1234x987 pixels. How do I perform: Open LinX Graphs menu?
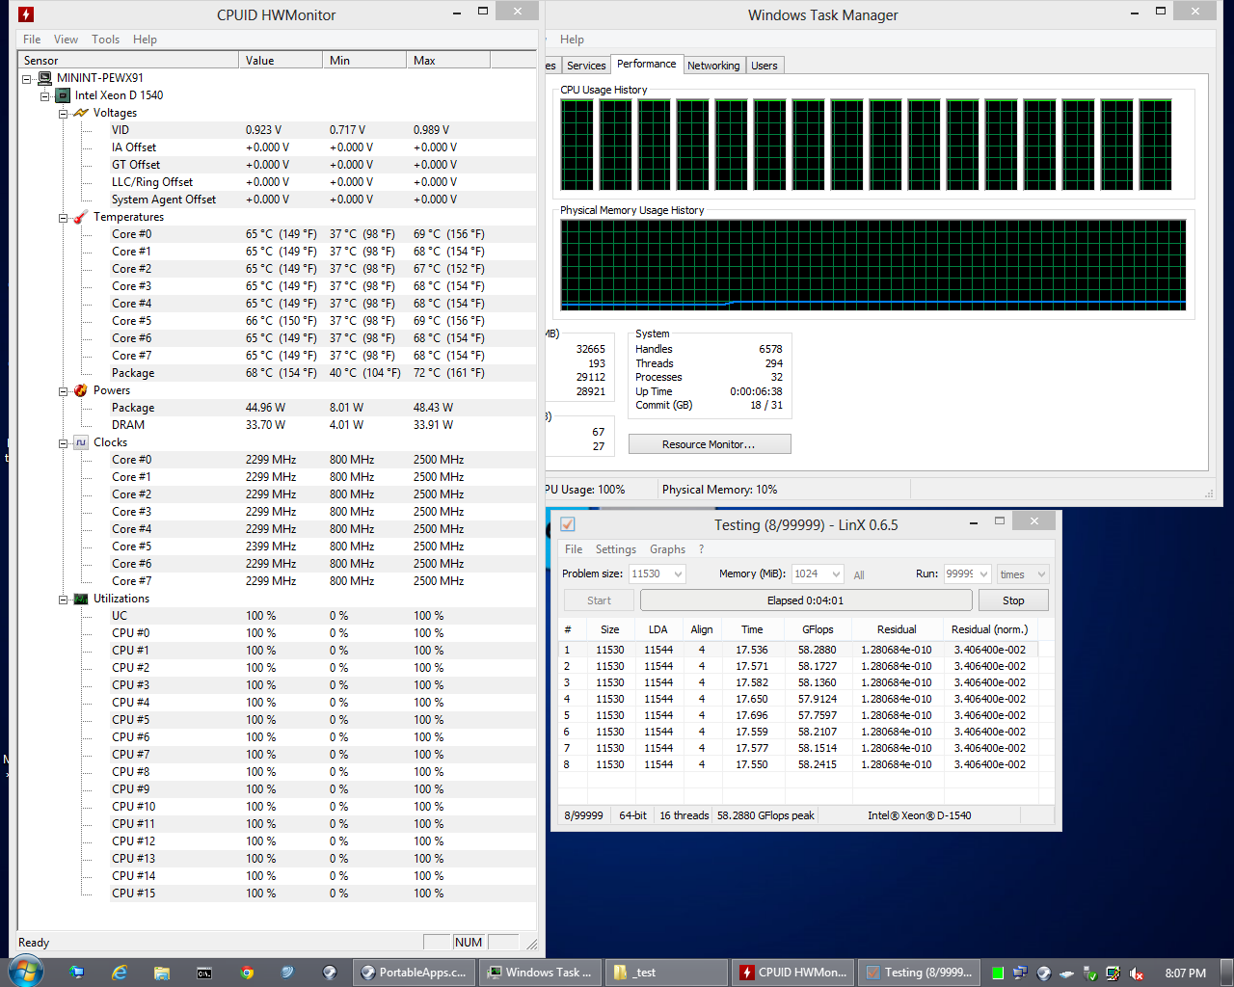pos(667,549)
